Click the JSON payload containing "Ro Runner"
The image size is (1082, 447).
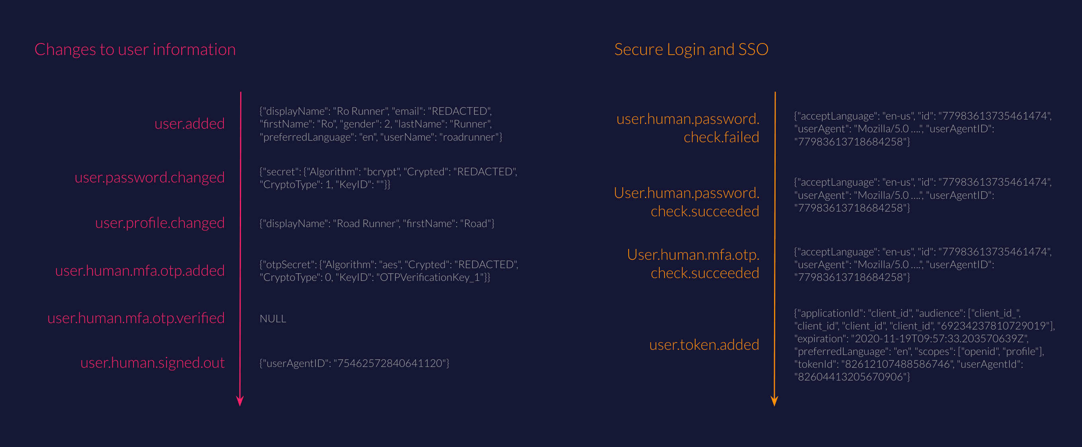[380, 124]
